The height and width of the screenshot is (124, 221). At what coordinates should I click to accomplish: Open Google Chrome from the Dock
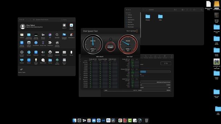(x=120, y=120)
